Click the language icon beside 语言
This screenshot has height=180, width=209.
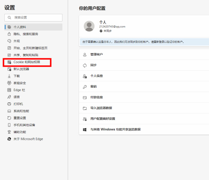9,97
